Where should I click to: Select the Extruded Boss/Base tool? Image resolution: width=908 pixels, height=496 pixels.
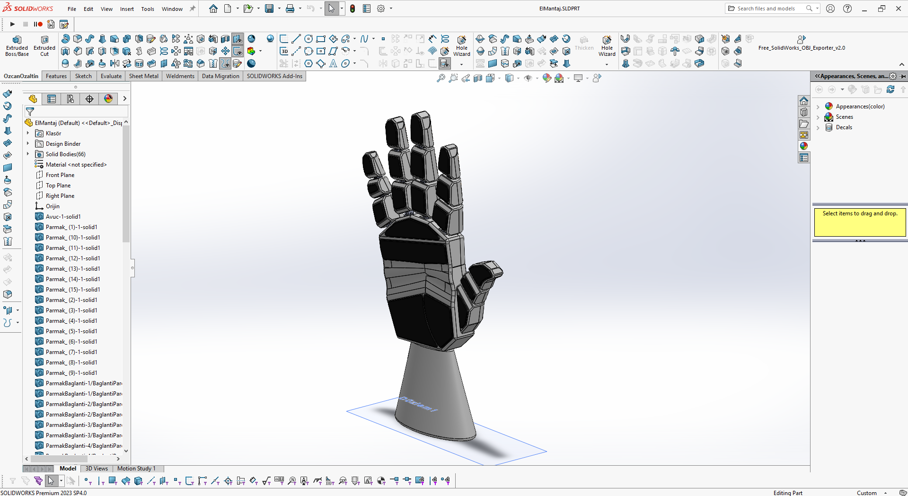click(17, 46)
